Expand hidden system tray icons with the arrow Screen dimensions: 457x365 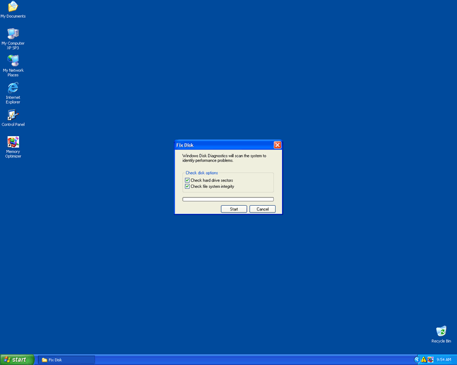(417, 360)
